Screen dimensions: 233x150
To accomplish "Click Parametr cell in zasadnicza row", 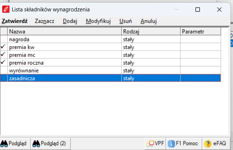I will point(201,78).
